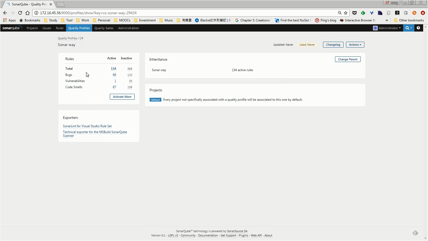This screenshot has height=241, width=428.
Task: Open inactive Vulnerabilities count 56
Action: coord(130,81)
